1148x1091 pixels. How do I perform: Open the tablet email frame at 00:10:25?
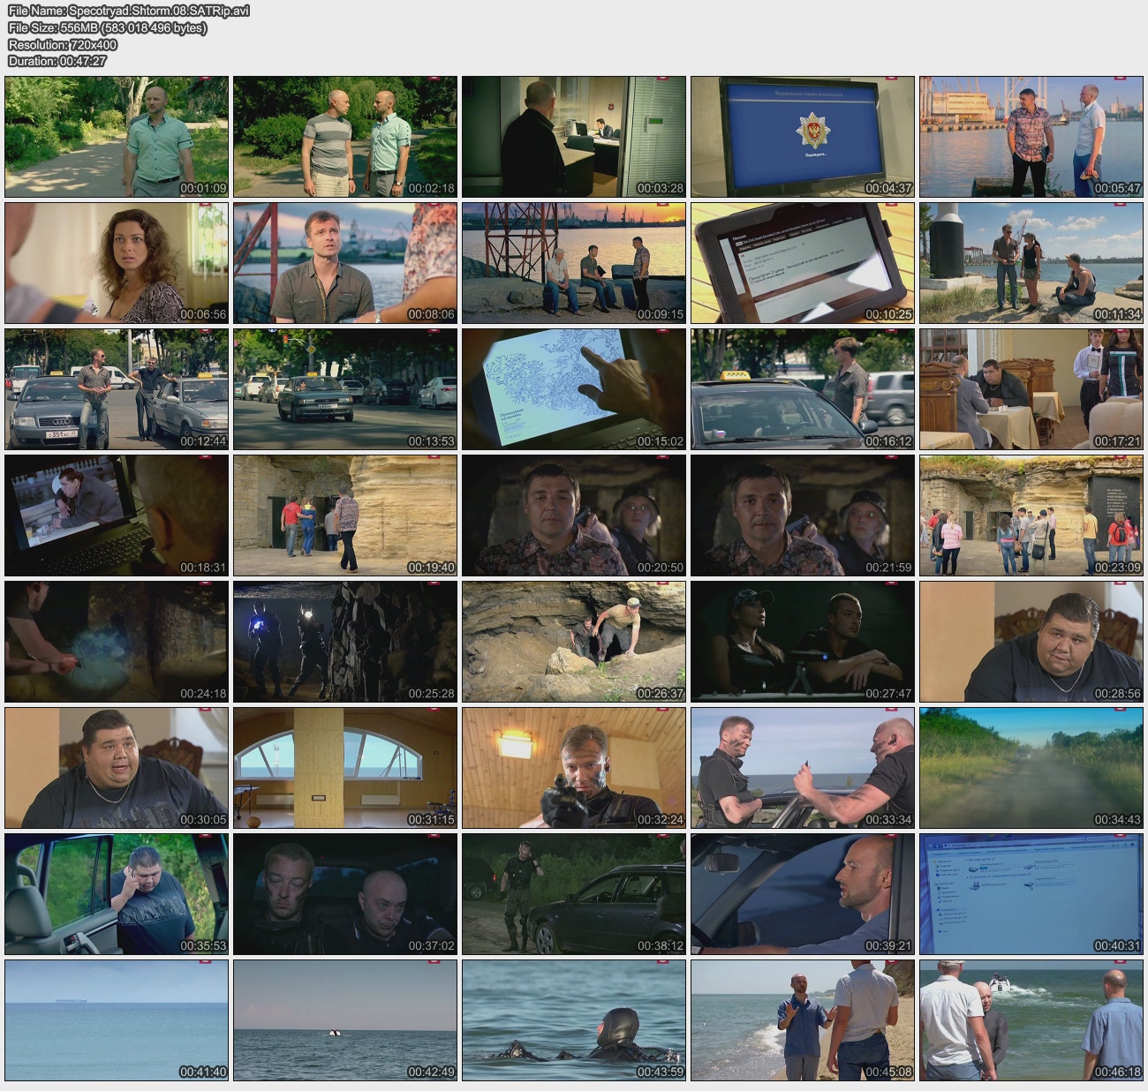point(802,263)
